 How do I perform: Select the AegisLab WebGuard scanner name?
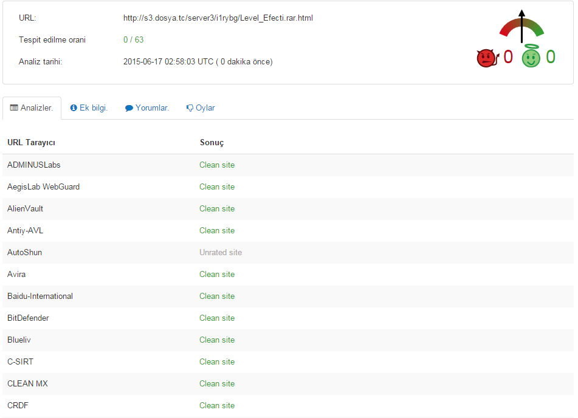click(x=44, y=187)
